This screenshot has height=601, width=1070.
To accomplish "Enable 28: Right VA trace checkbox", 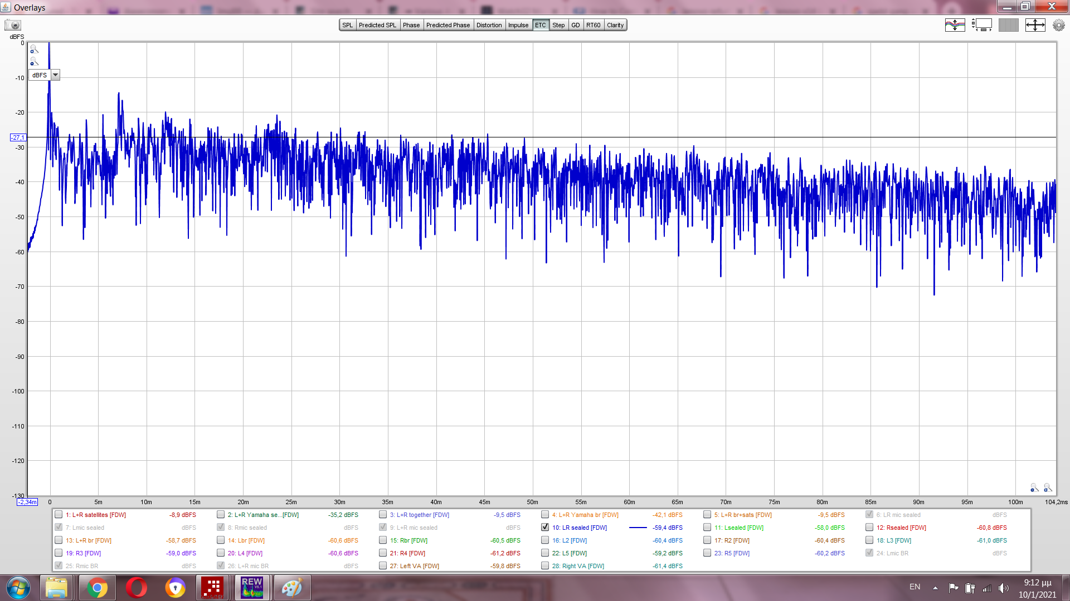I will pyautogui.click(x=545, y=566).
